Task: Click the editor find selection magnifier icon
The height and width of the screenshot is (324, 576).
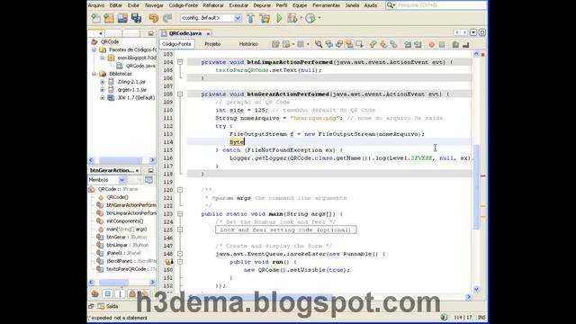Action: [319, 44]
